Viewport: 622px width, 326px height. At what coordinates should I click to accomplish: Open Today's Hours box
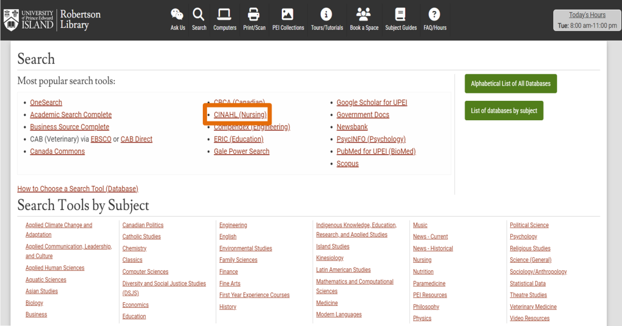[x=587, y=21]
